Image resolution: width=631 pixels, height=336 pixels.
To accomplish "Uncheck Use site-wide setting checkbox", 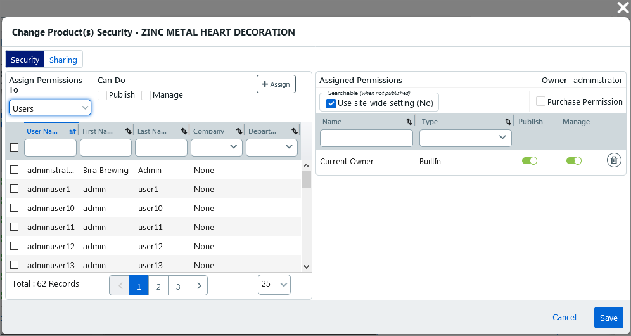I will pos(331,103).
